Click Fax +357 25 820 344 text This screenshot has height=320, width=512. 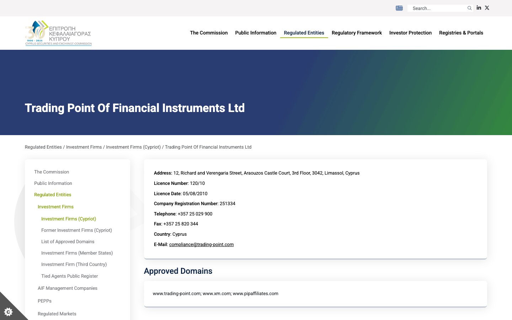pyautogui.click(x=176, y=224)
